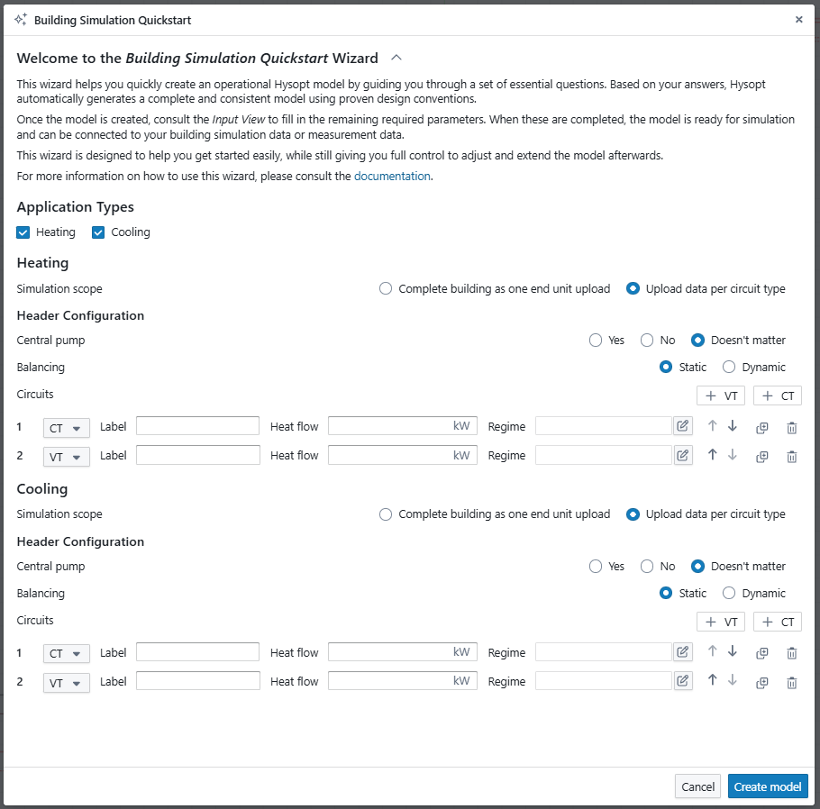Viewport: 820px width, 809px height.
Task: Duplicate Cooling circuit 1
Action: coord(761,653)
